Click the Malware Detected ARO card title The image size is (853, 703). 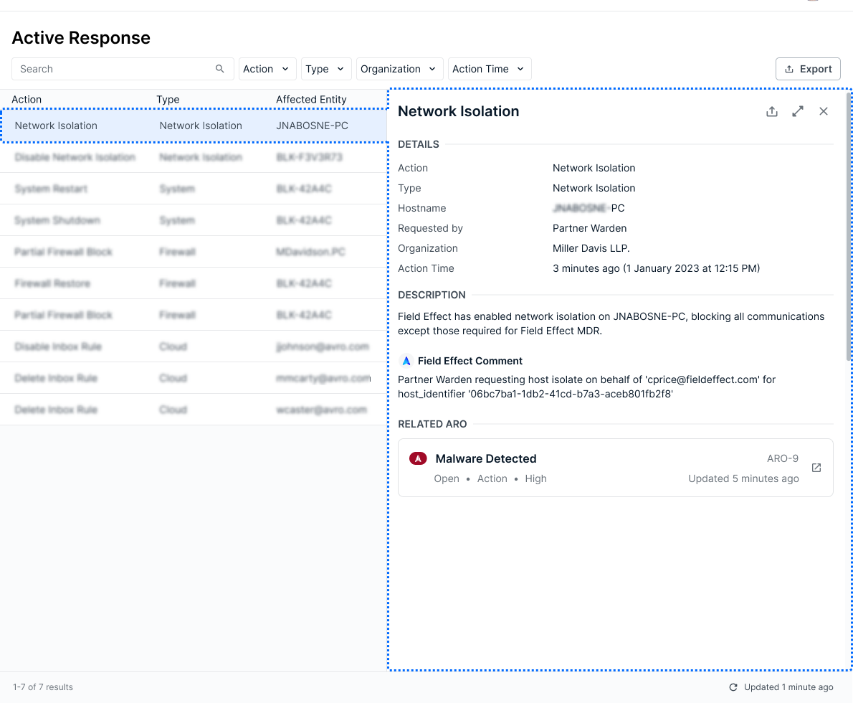point(486,458)
